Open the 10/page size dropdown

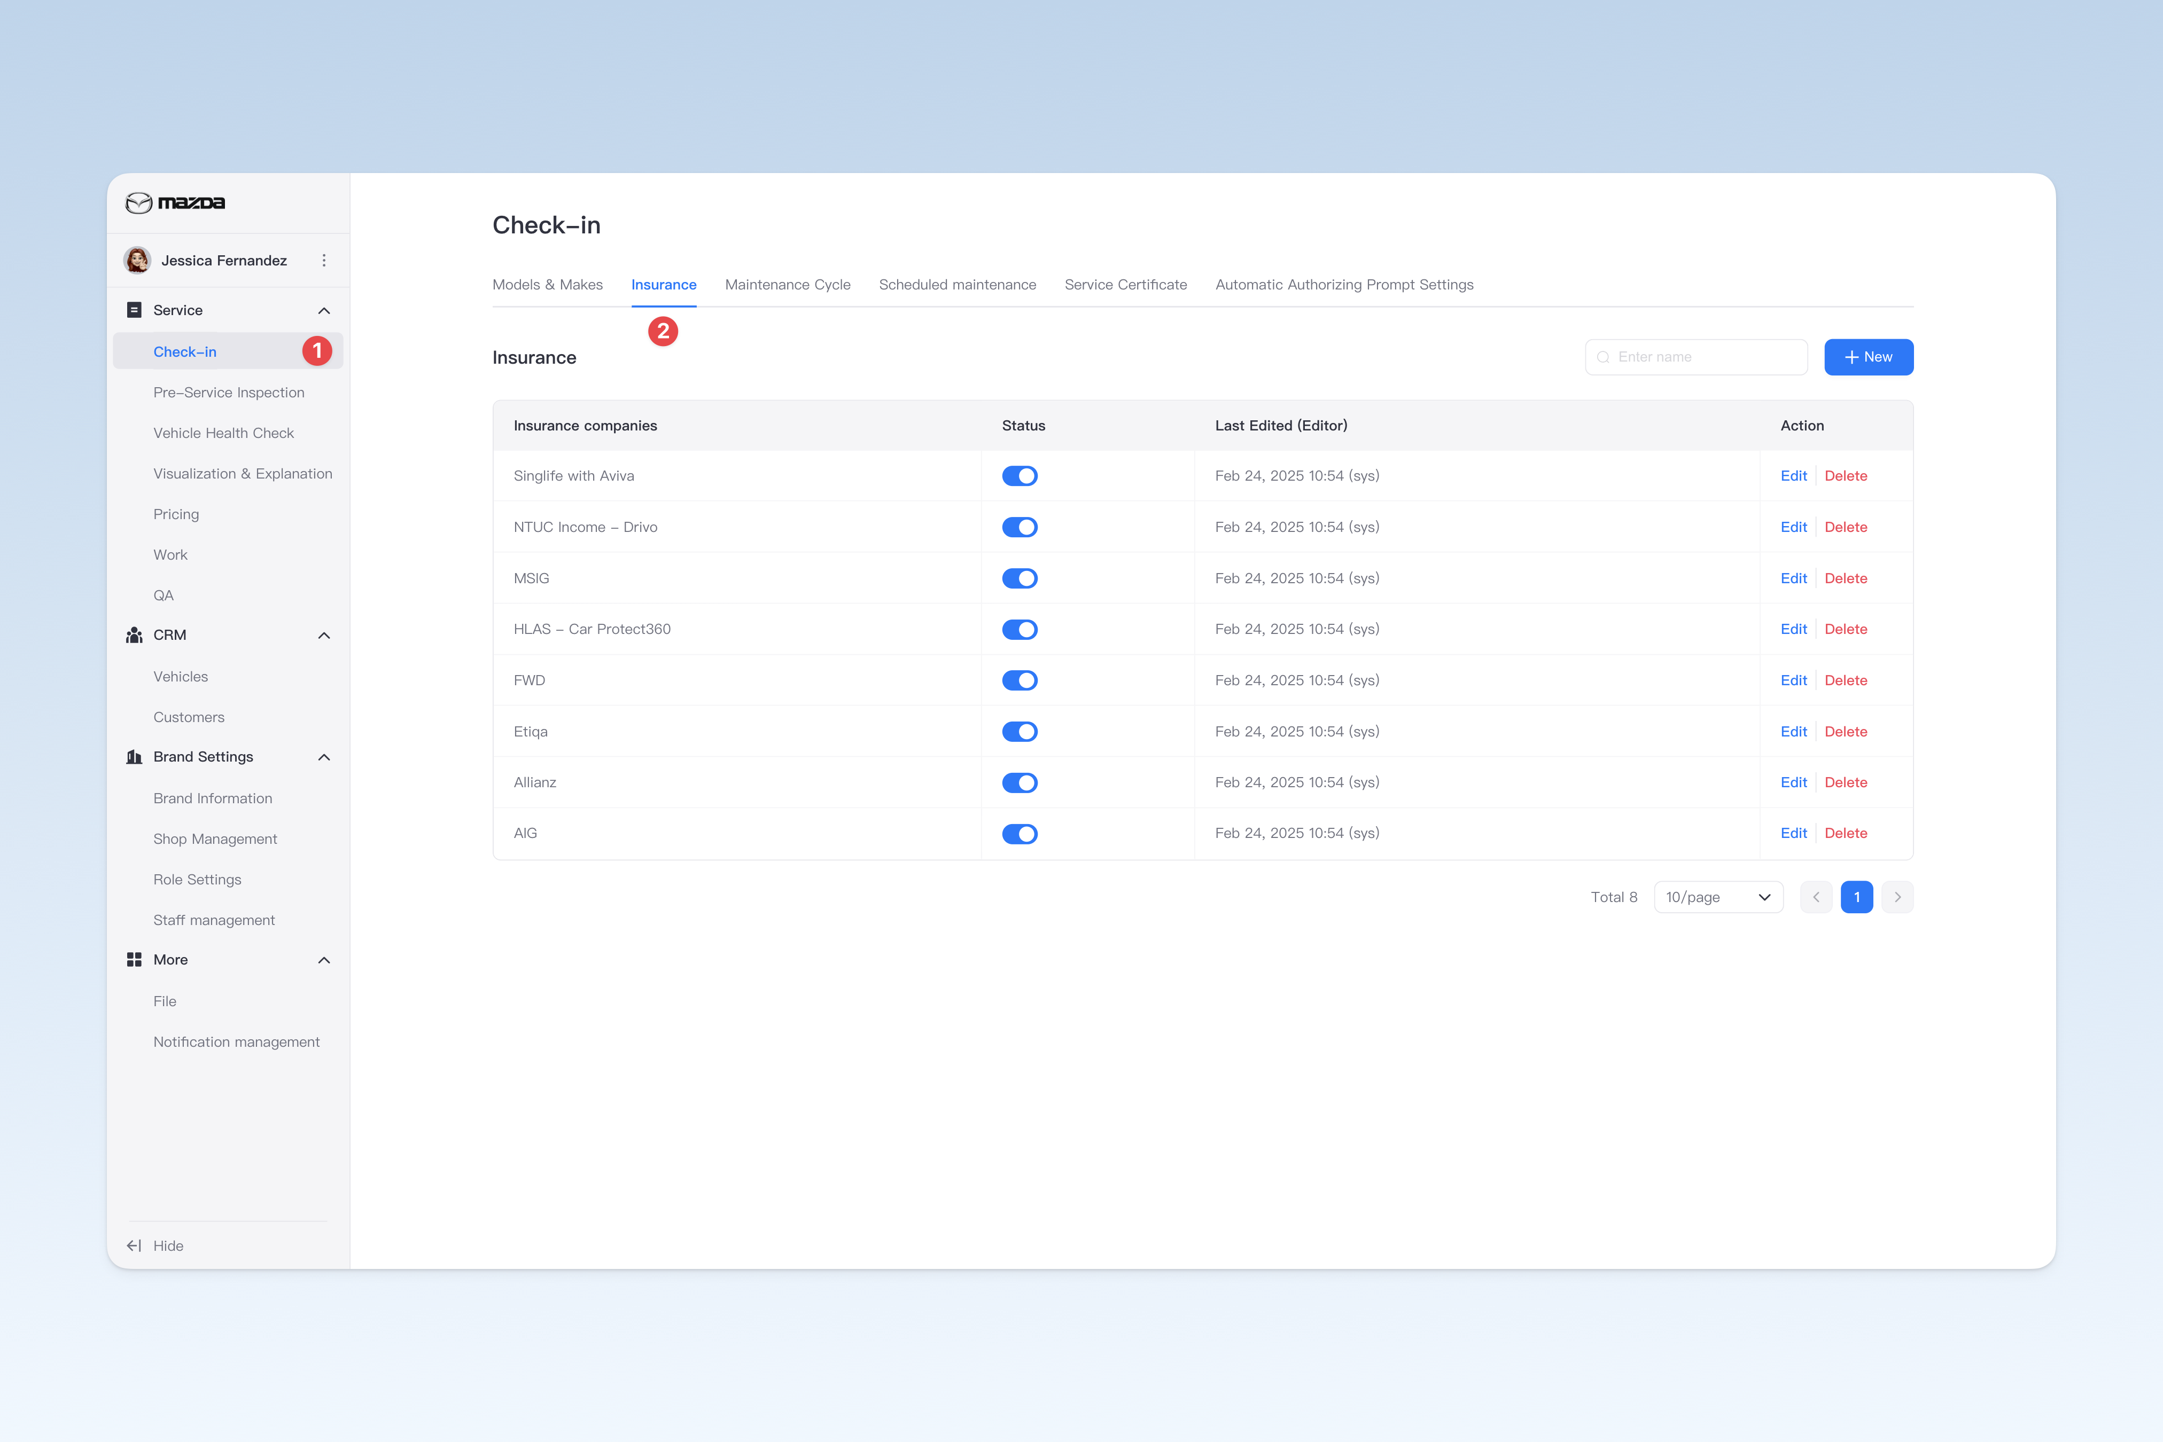pos(1718,898)
